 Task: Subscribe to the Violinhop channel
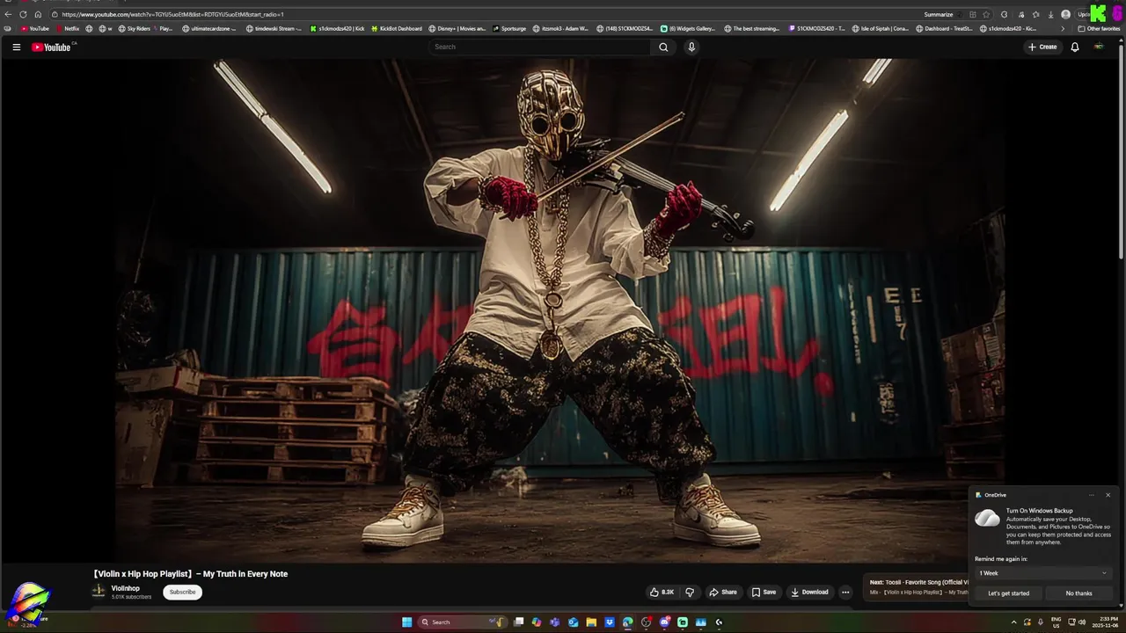coord(182,592)
